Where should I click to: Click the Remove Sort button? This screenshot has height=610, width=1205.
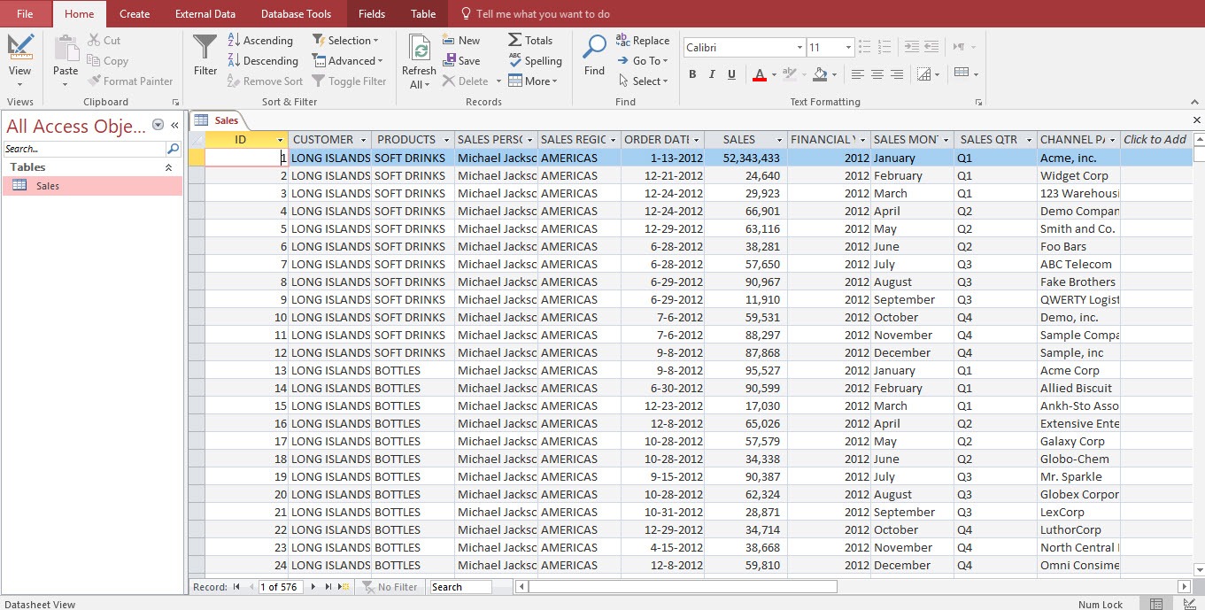point(264,81)
